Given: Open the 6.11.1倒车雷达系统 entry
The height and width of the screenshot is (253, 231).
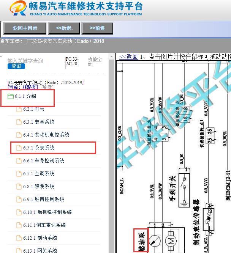Looking at the screenshot, I should point(44,225).
